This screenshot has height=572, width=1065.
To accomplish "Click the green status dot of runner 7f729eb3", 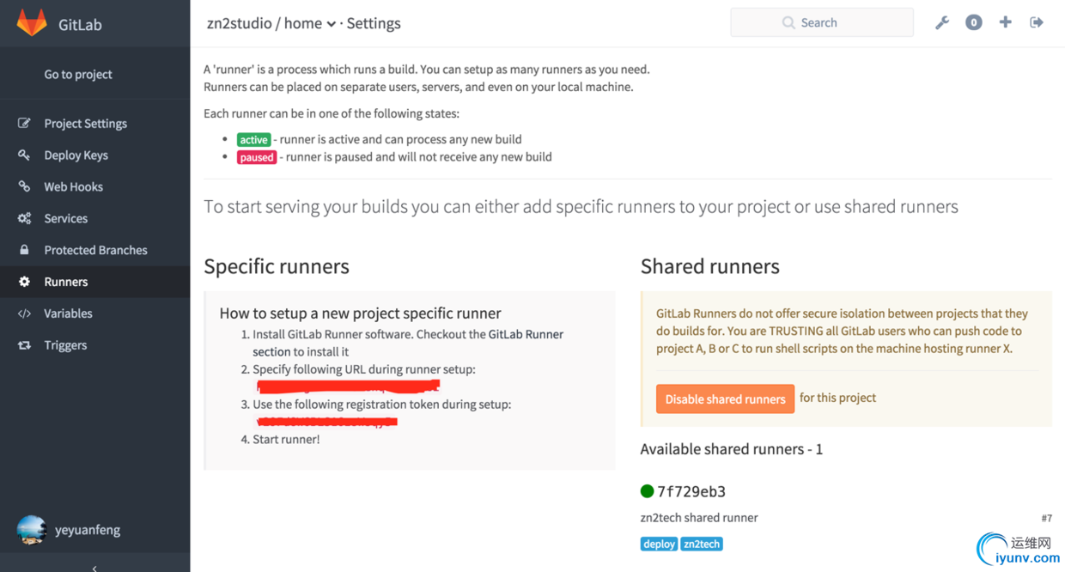I will tap(647, 491).
